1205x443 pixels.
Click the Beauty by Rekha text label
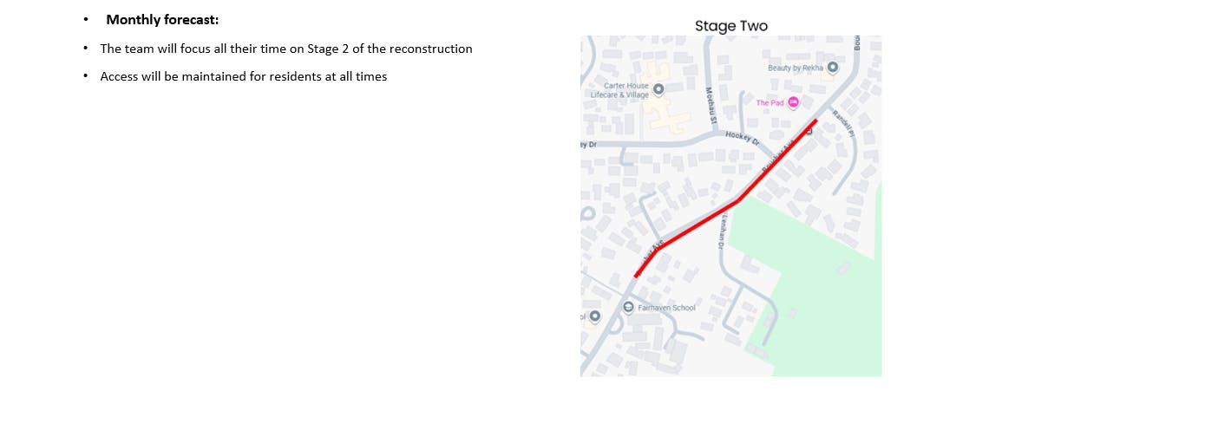coord(795,68)
